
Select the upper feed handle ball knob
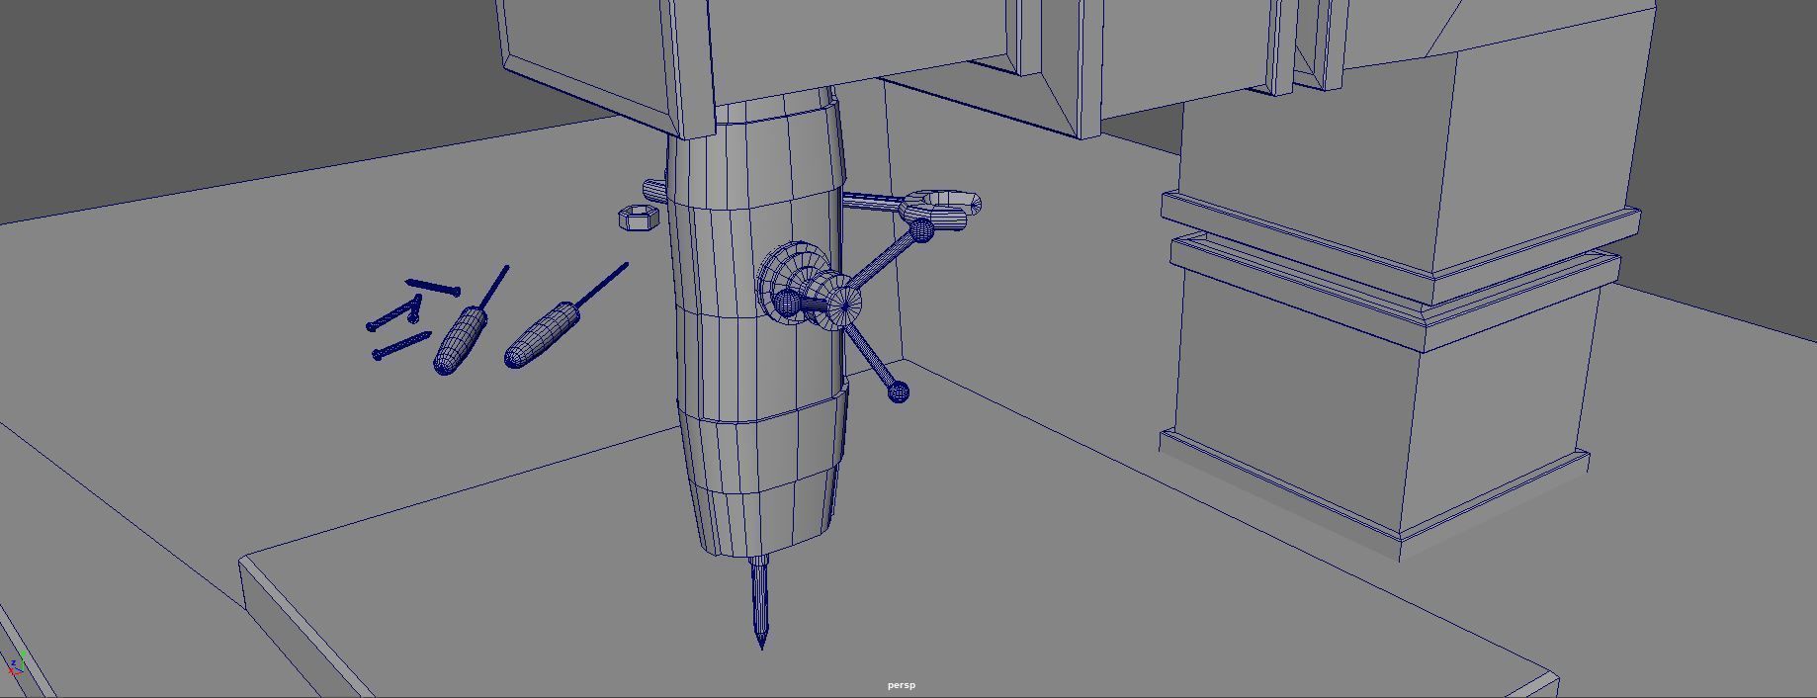[x=920, y=231]
